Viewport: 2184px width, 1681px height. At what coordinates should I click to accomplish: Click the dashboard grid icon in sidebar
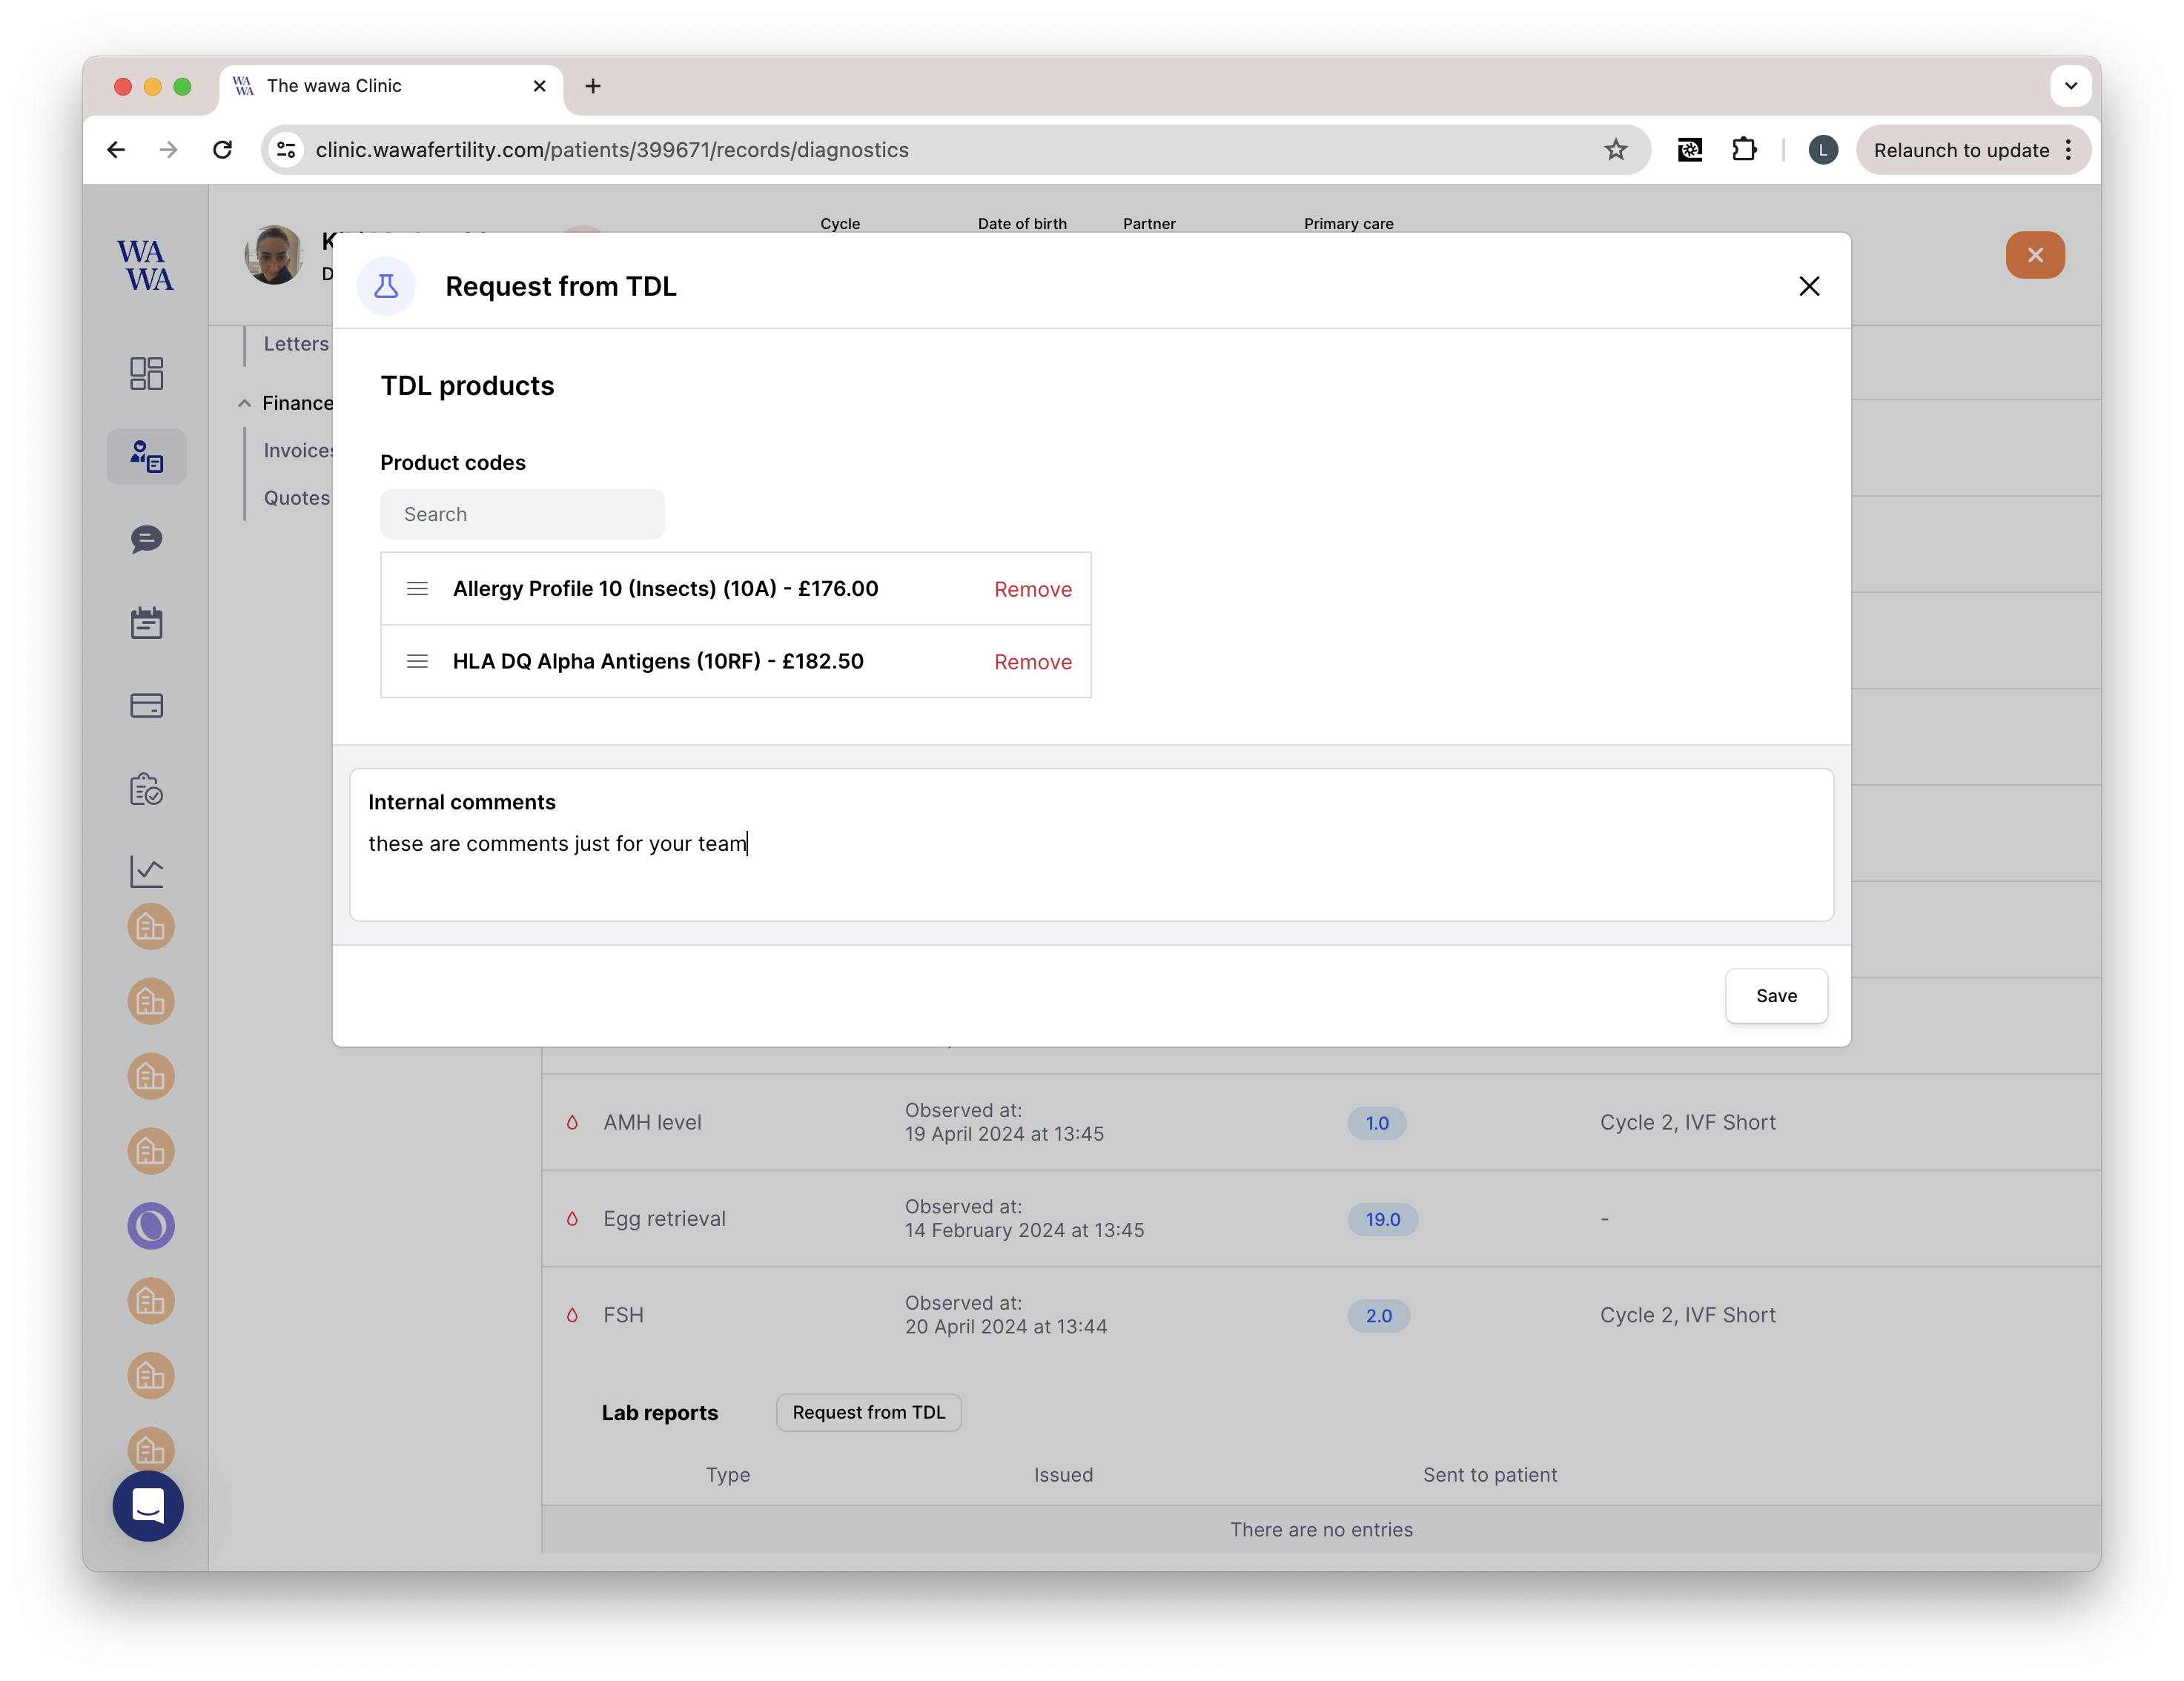pos(146,373)
